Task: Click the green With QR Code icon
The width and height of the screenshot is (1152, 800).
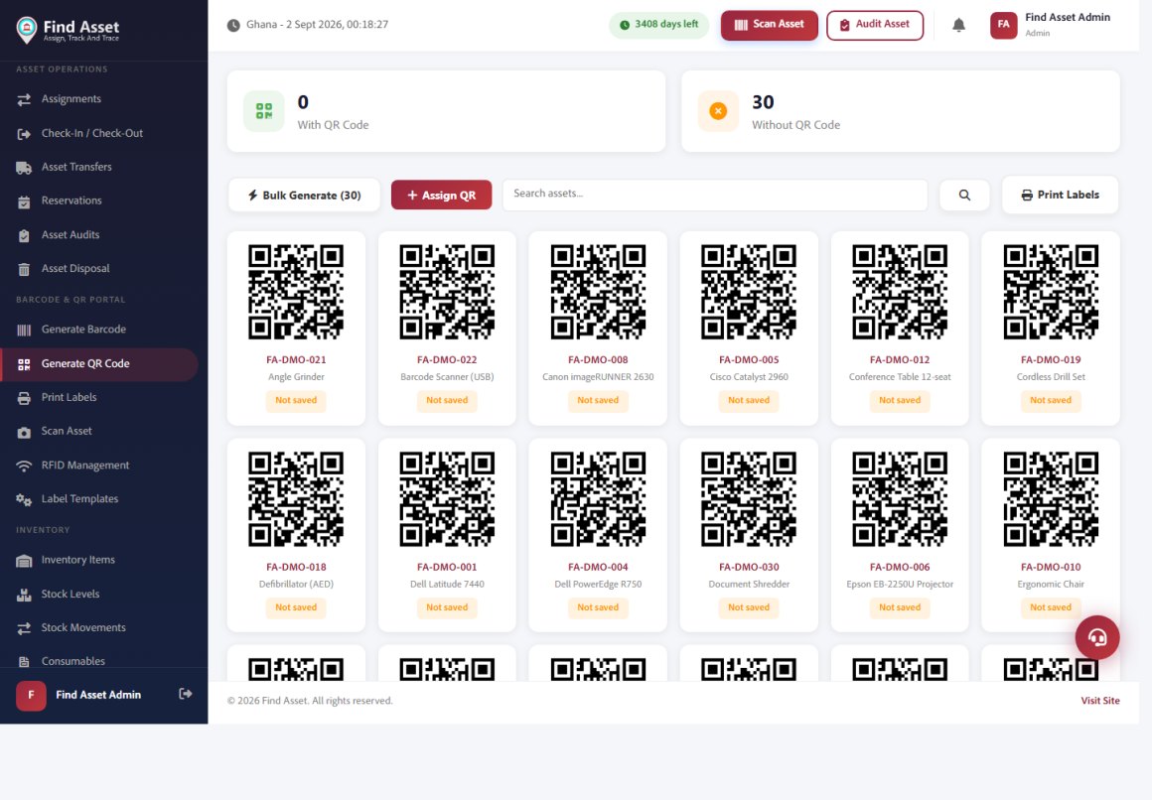Action: (x=264, y=111)
